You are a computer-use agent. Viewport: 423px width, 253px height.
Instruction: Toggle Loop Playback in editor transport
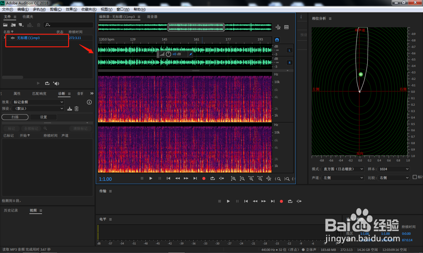pos(213,178)
